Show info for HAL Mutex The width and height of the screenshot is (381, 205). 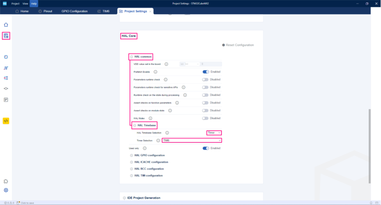click(150, 118)
